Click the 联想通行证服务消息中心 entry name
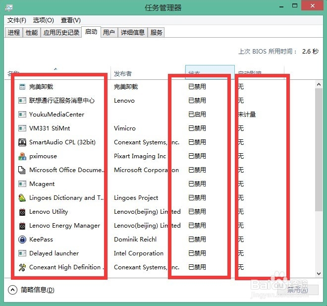This screenshot has height=306, width=327. tap(62, 101)
